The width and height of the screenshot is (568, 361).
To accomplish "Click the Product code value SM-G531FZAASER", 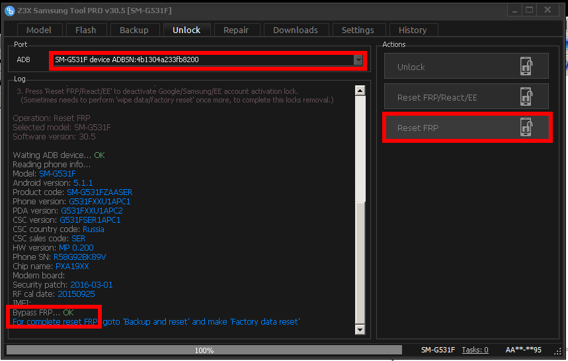I will (100, 192).
